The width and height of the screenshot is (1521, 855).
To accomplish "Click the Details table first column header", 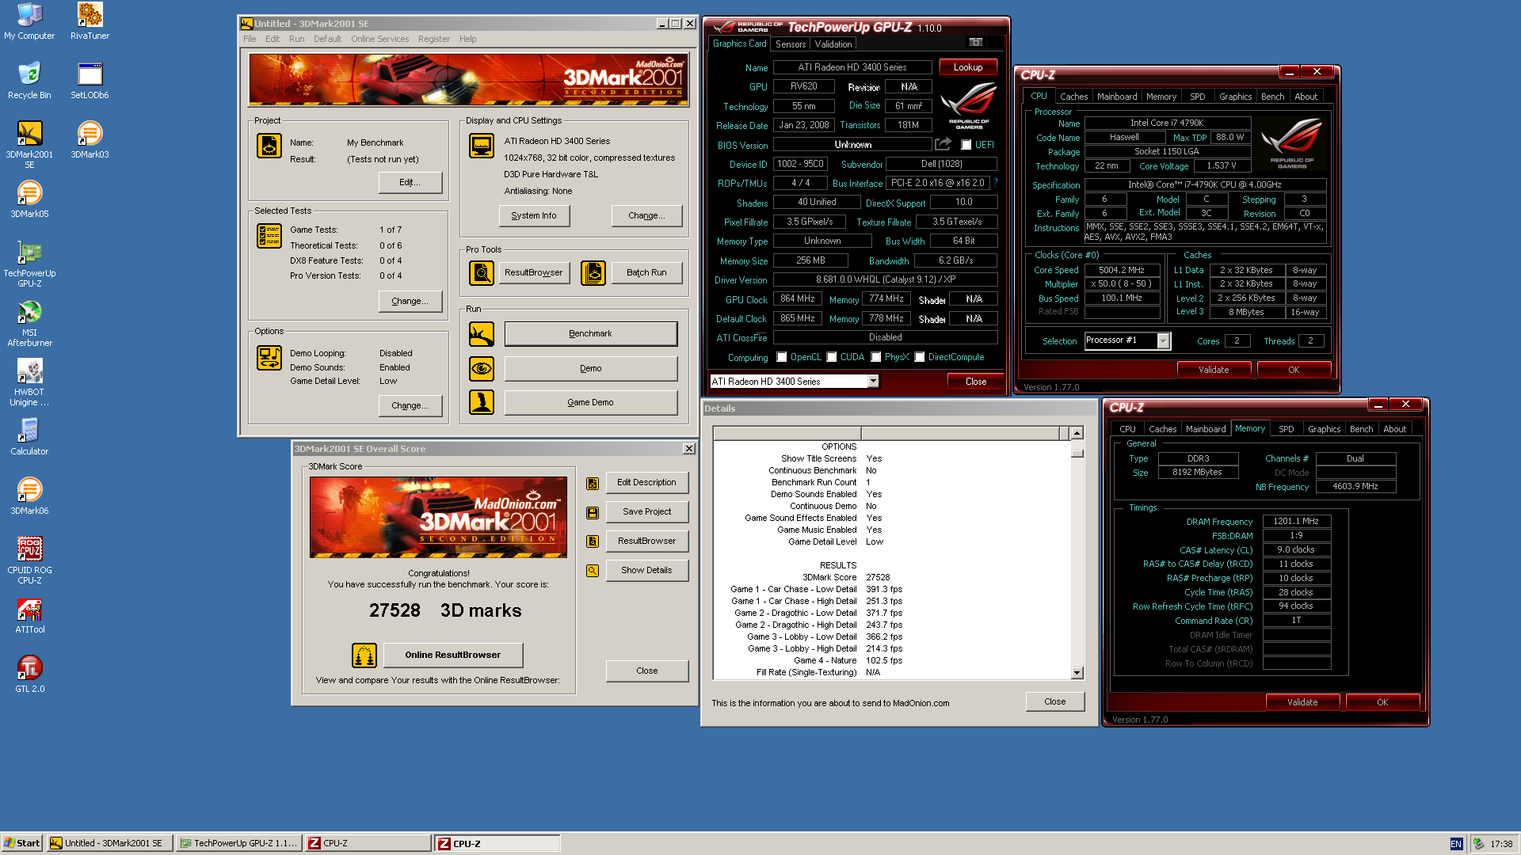I will (787, 433).
